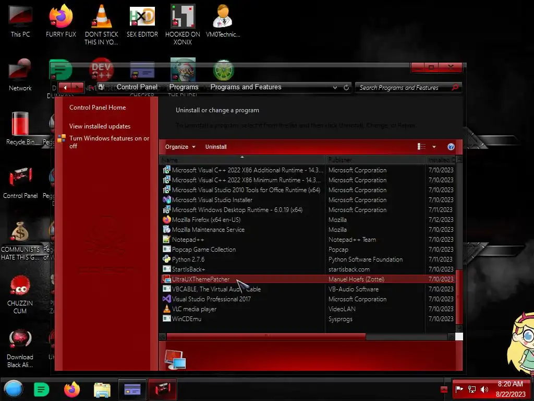534x401 pixels.
Task: Click the refresh button in address bar
Action: coord(346,87)
